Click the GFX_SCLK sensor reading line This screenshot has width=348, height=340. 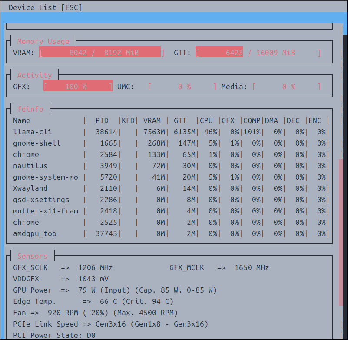pyautogui.click(x=63, y=267)
